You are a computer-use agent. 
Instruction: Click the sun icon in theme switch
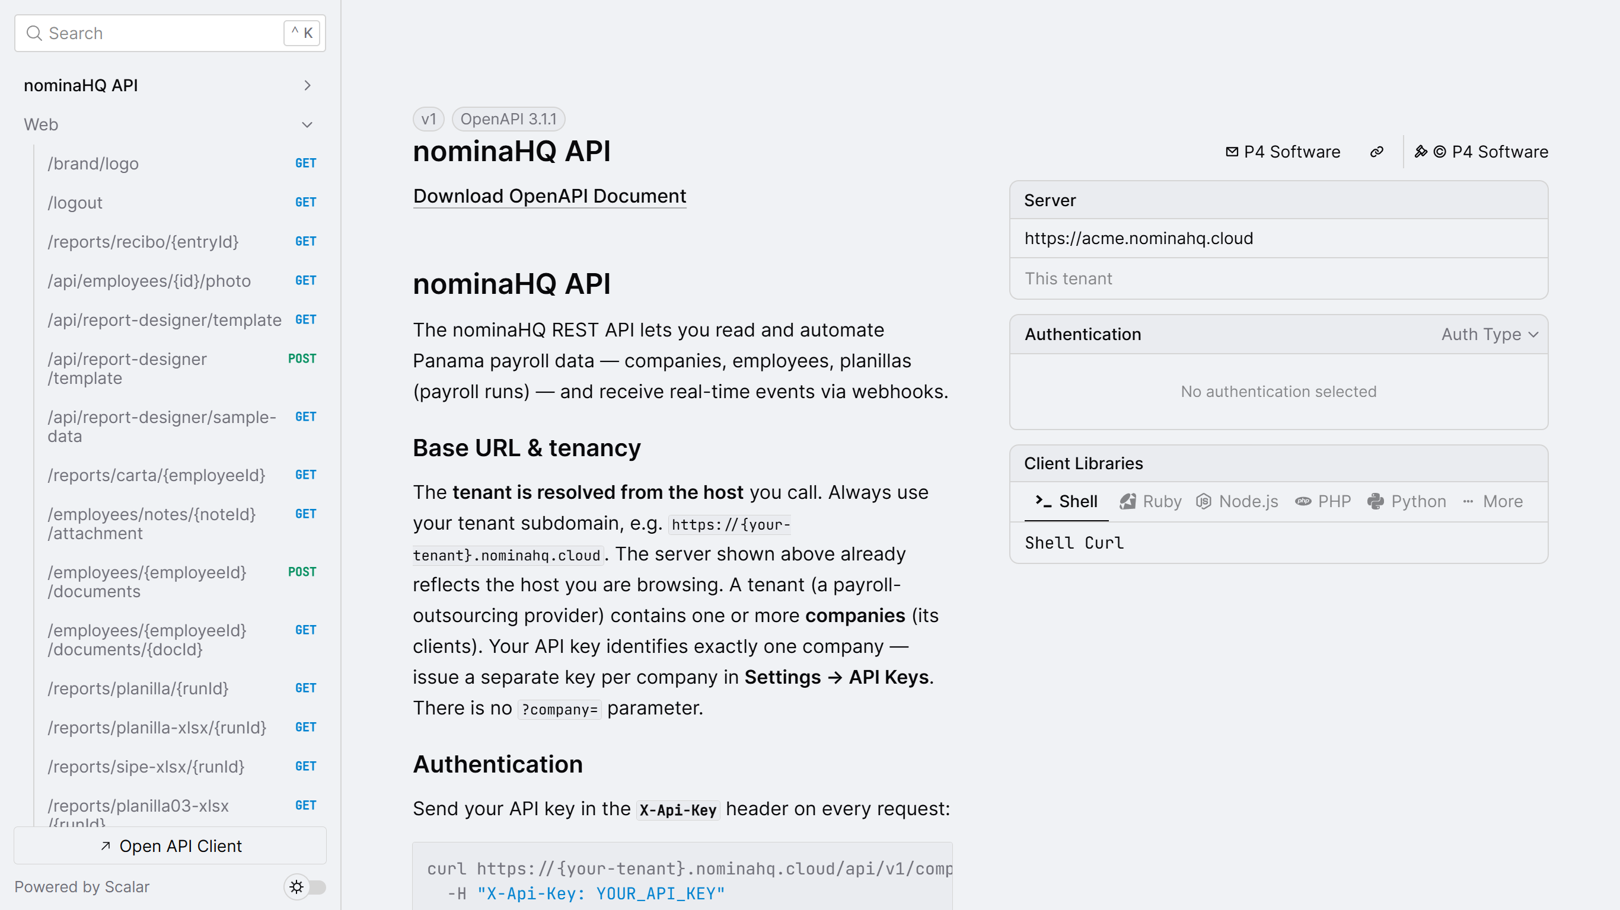coord(297,886)
